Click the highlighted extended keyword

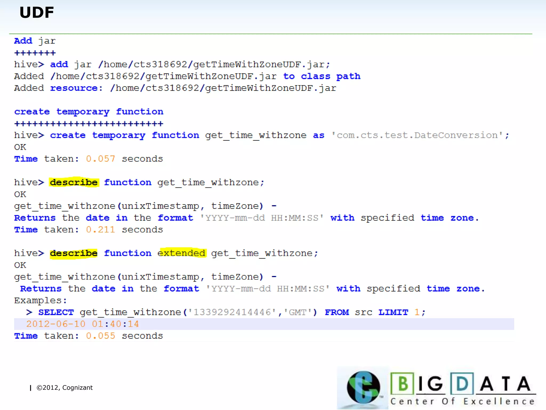(x=182, y=253)
